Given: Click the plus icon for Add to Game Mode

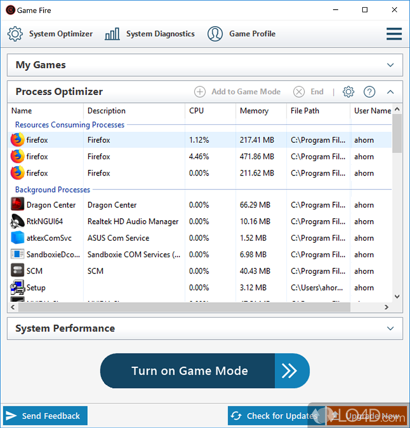Looking at the screenshot, I should (x=200, y=92).
